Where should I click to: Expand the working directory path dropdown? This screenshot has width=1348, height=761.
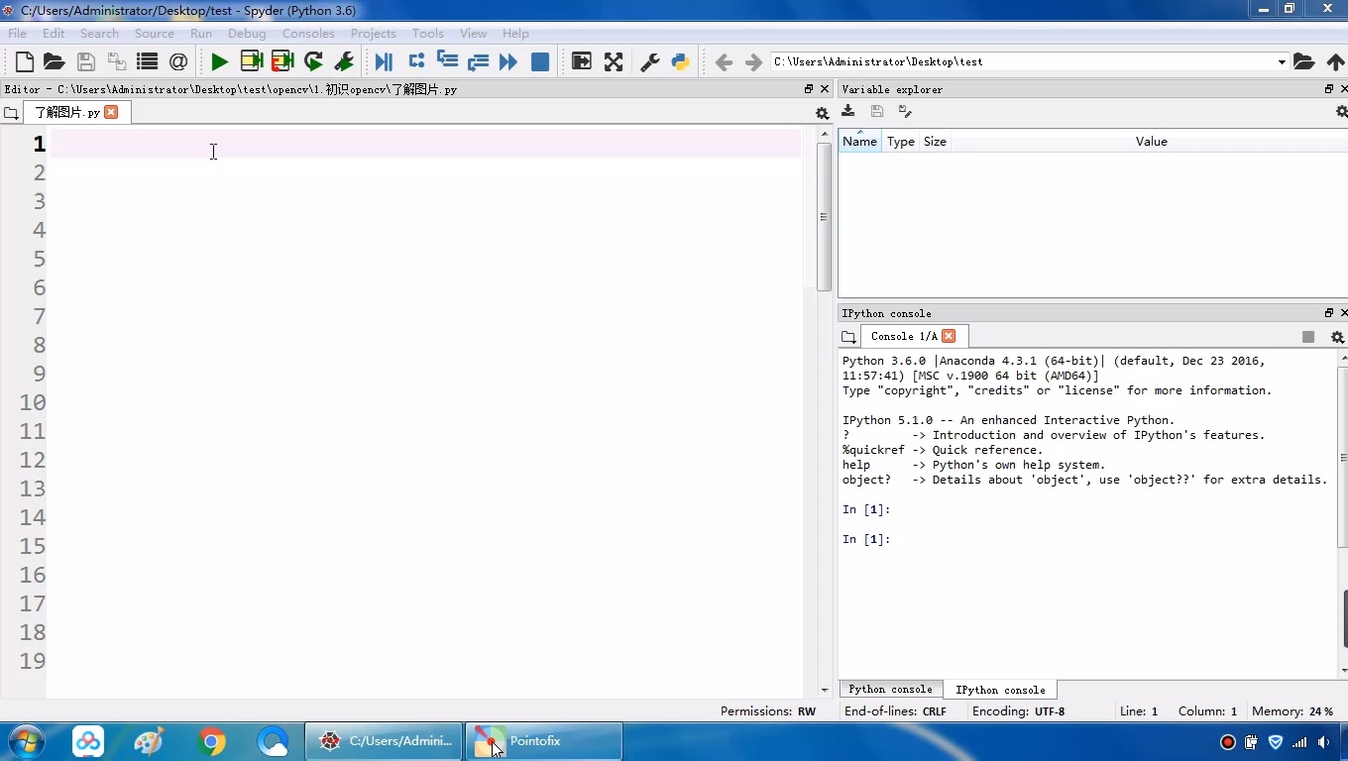[1281, 61]
